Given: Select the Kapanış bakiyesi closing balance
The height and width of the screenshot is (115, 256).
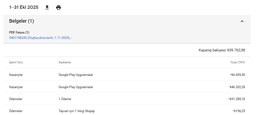Looking at the screenshot, I should (x=222, y=50).
